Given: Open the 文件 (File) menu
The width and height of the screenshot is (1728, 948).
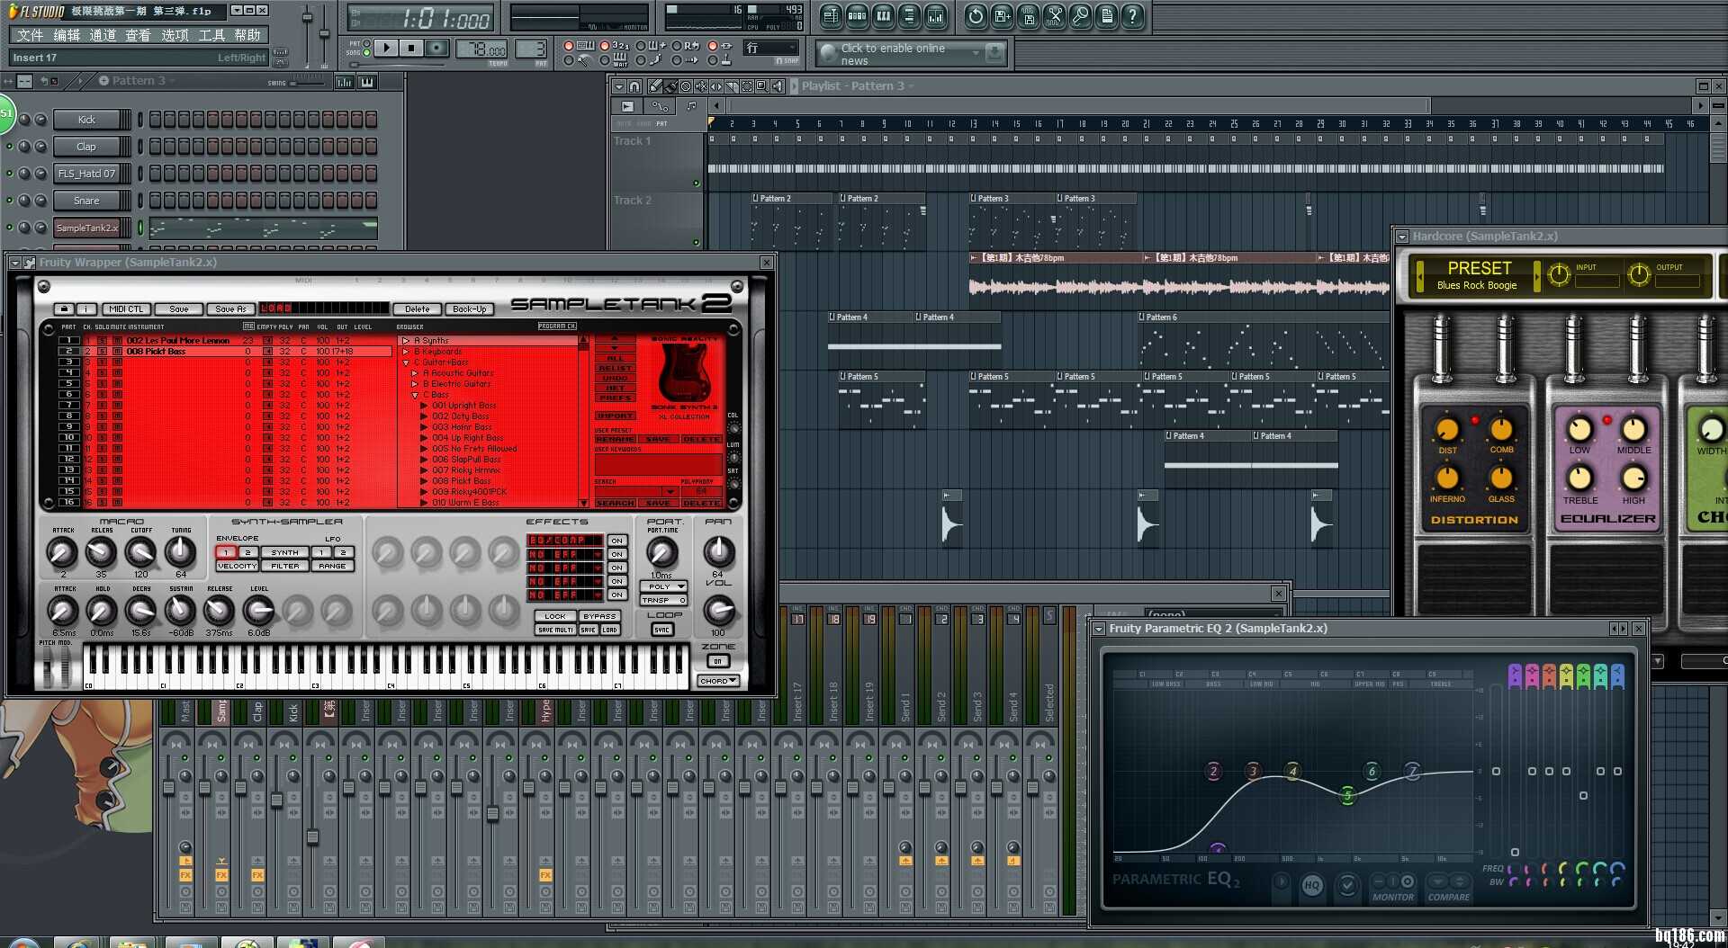Looking at the screenshot, I should (30, 35).
